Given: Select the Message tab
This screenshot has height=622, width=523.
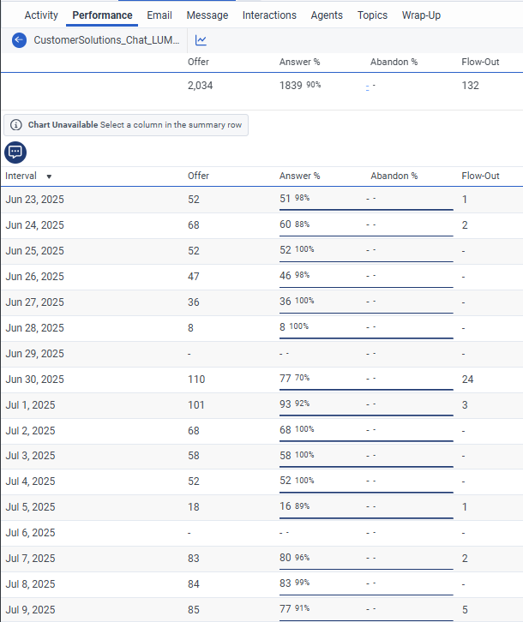Looking at the screenshot, I should [x=207, y=15].
